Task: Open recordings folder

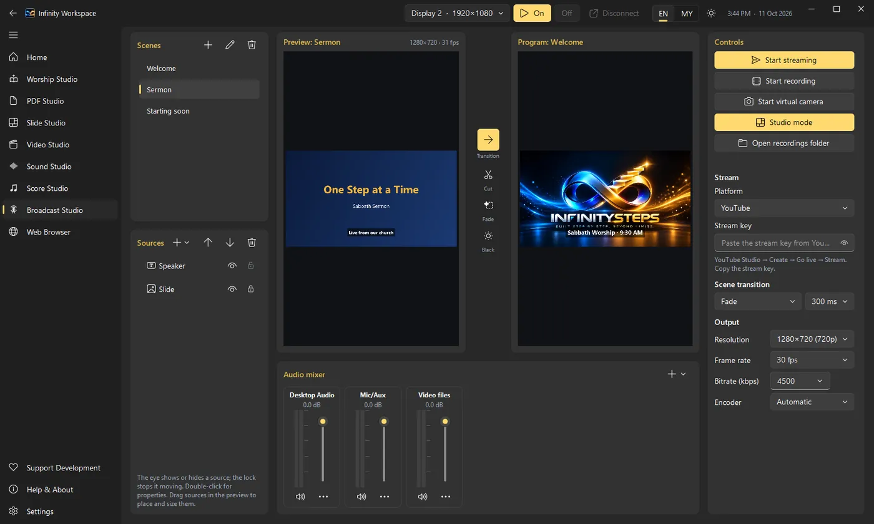Action: tap(784, 143)
